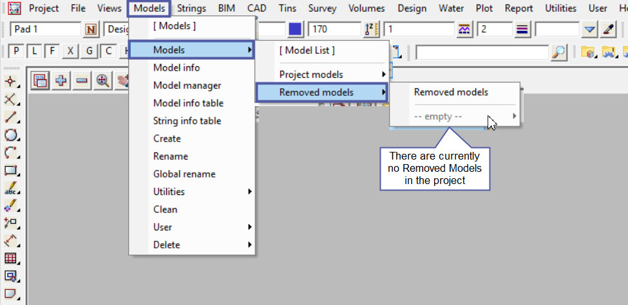Click the plus zoom-in view icon

coord(61,80)
